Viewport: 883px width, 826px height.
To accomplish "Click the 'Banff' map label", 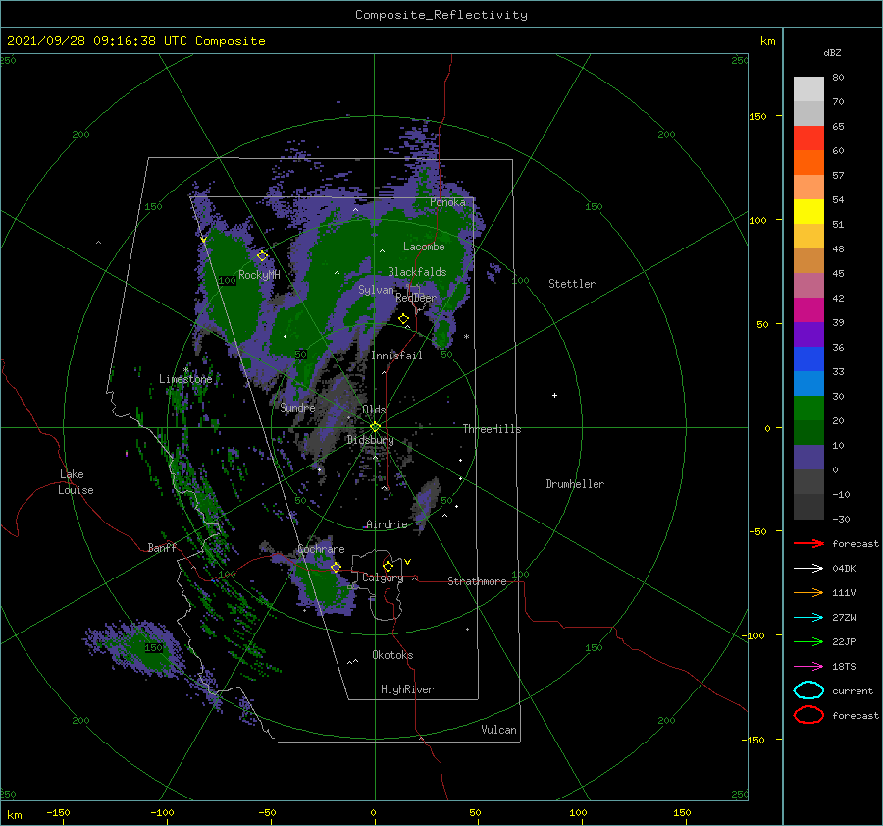I will 162,547.
